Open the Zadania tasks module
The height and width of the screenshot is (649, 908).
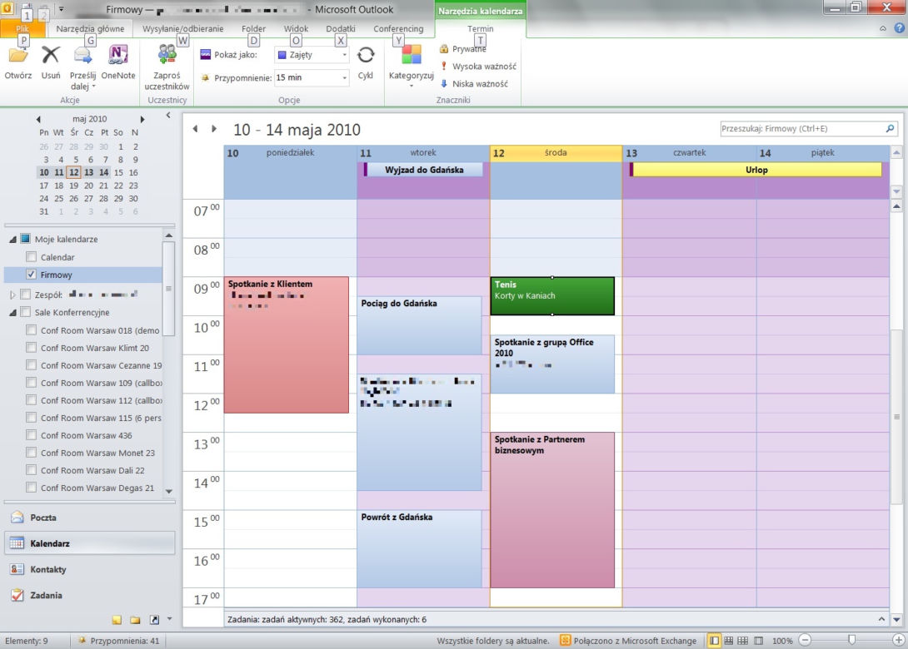[90, 595]
